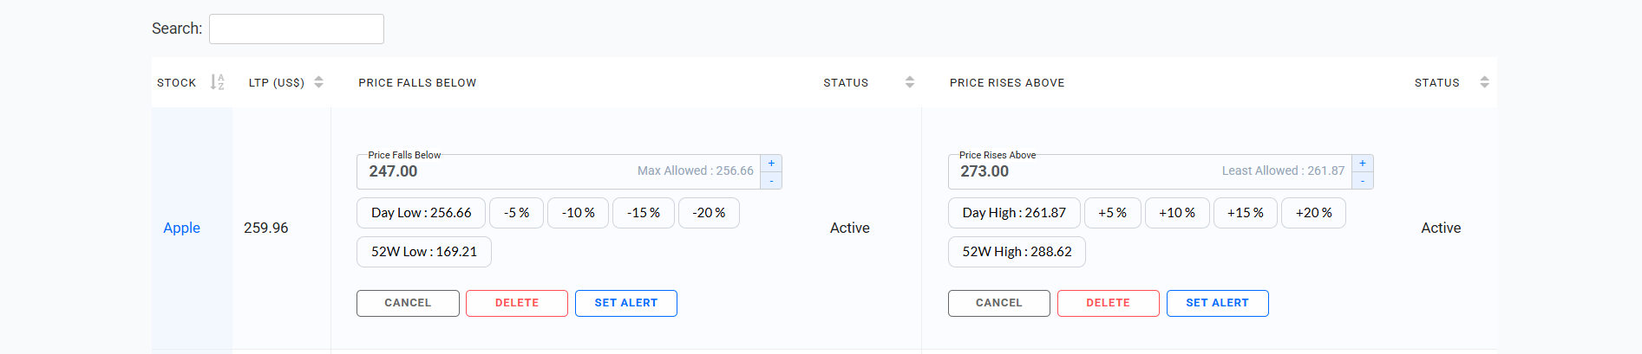Select the -5 % fall preset

click(516, 213)
